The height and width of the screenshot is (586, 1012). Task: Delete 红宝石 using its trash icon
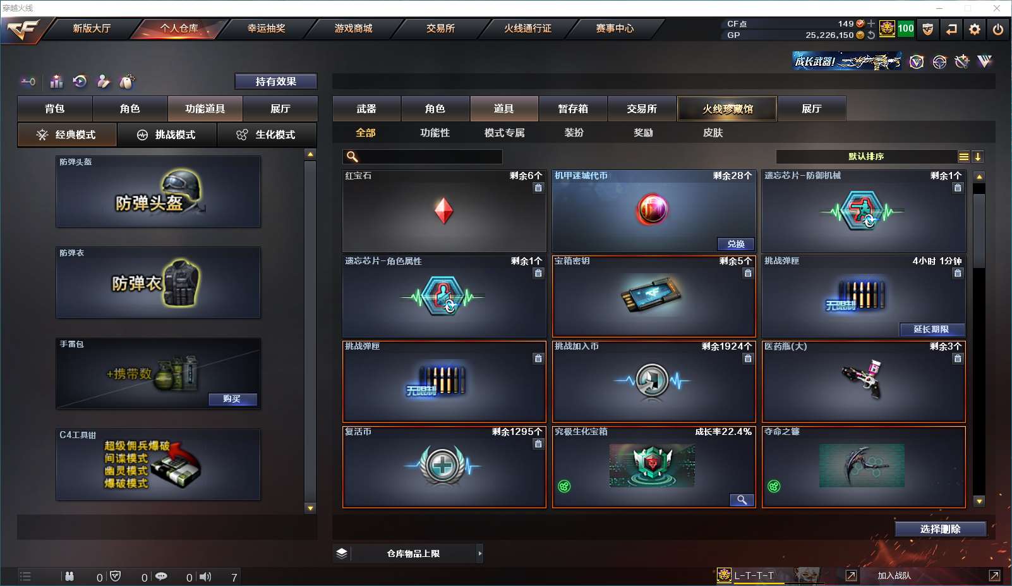pyautogui.click(x=538, y=188)
